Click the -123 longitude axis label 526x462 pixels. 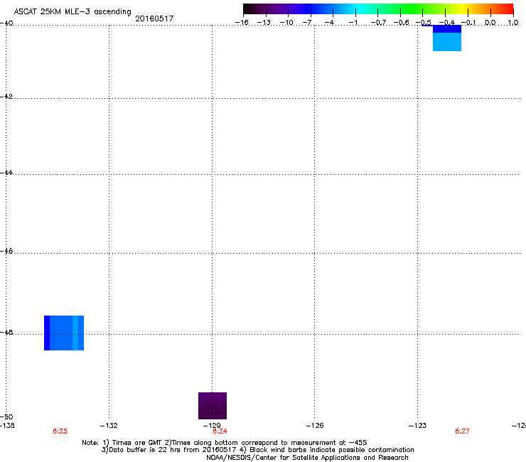tap(417, 426)
